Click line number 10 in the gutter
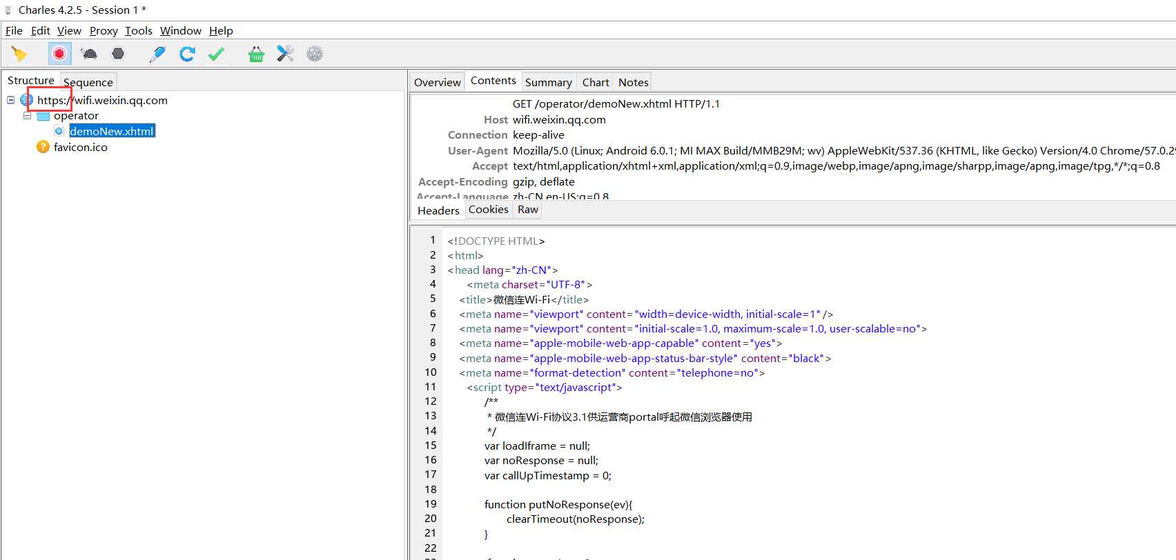This screenshot has height=560, width=1176. pyautogui.click(x=431, y=372)
